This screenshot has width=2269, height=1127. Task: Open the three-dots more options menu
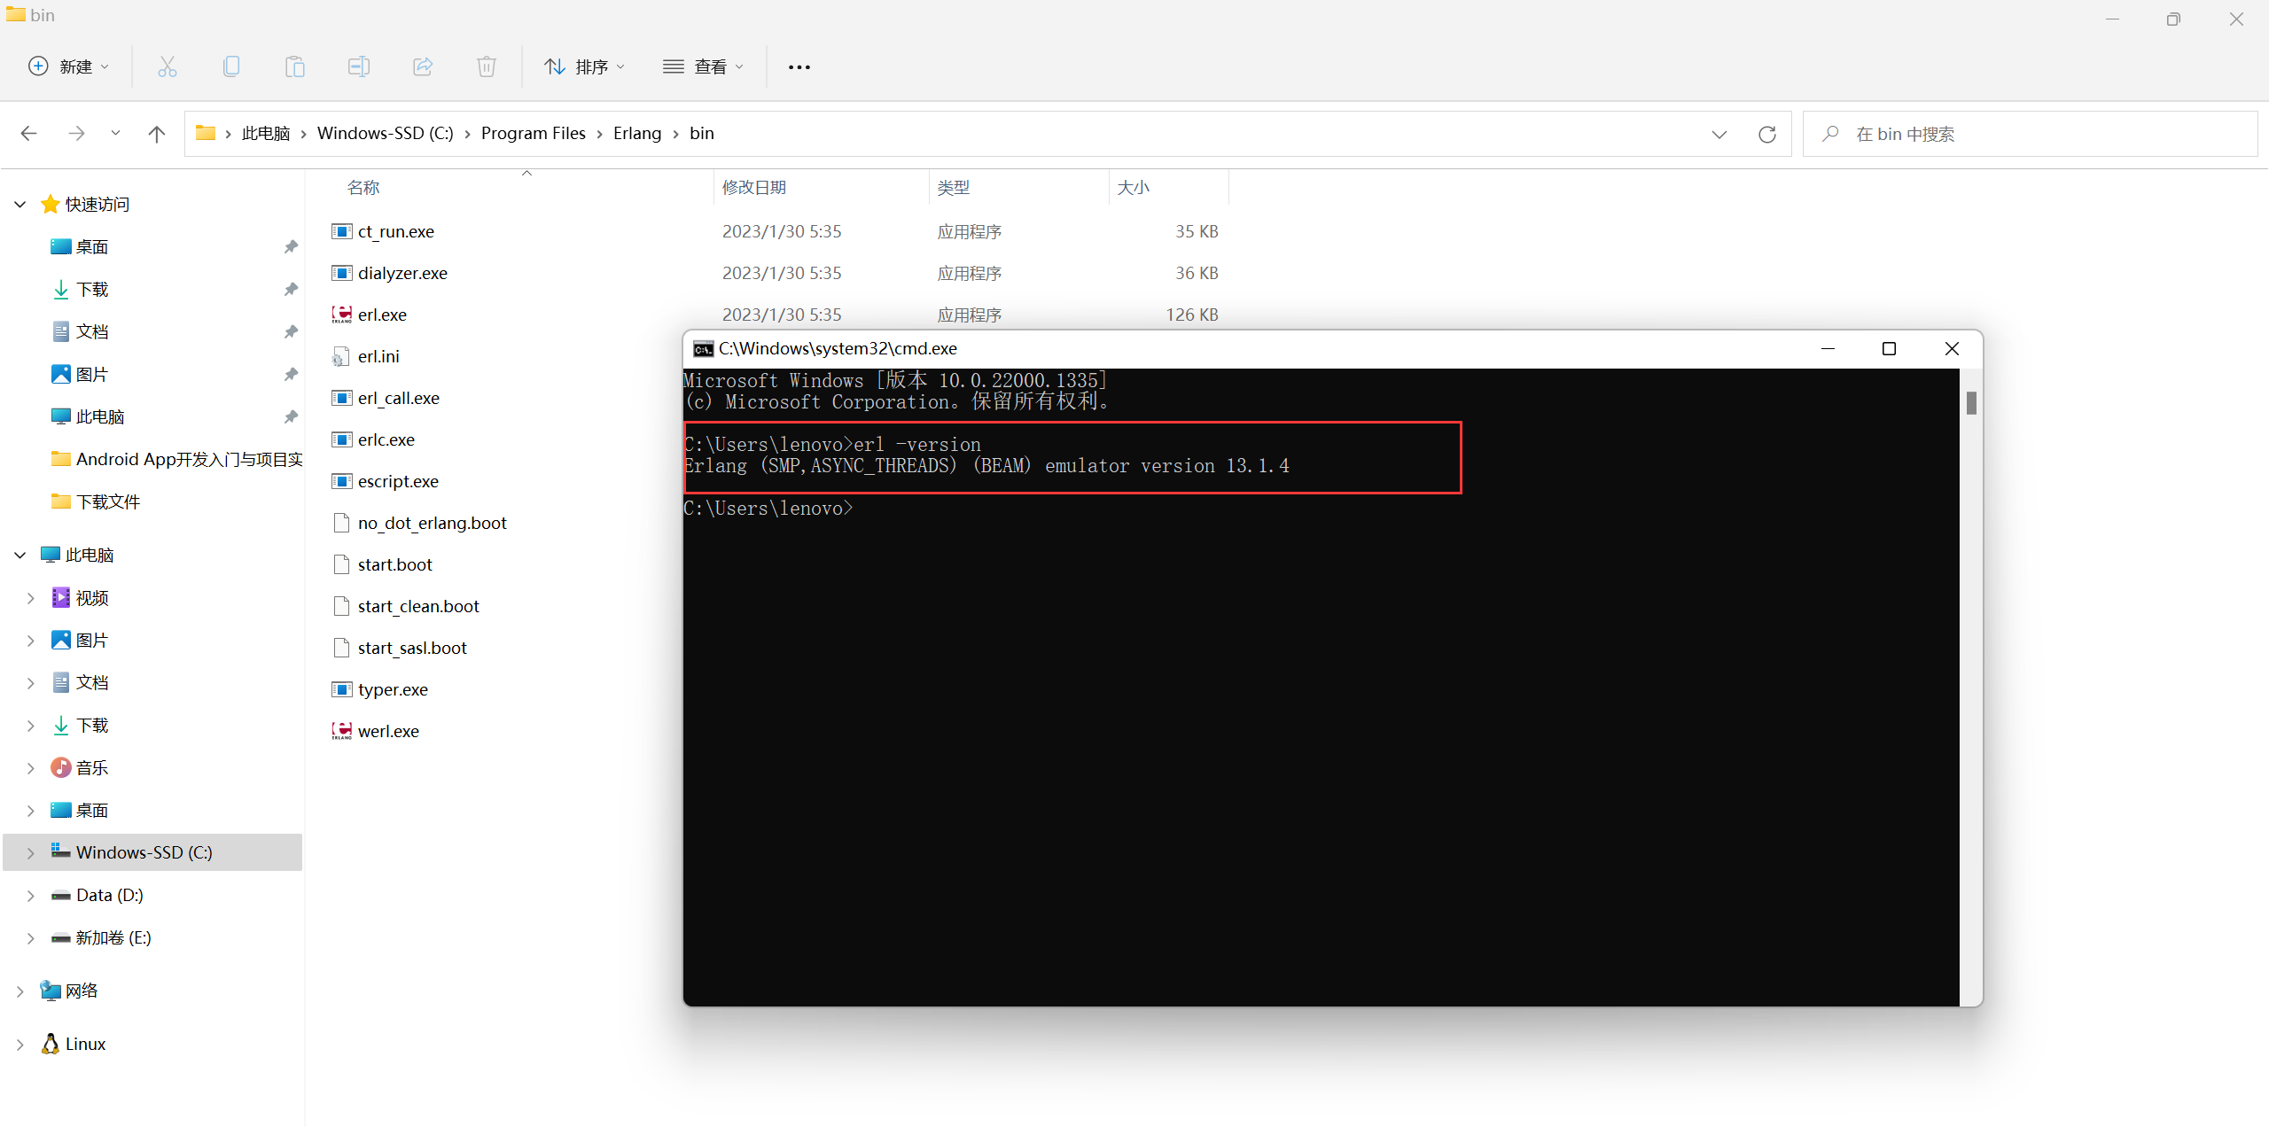[799, 67]
